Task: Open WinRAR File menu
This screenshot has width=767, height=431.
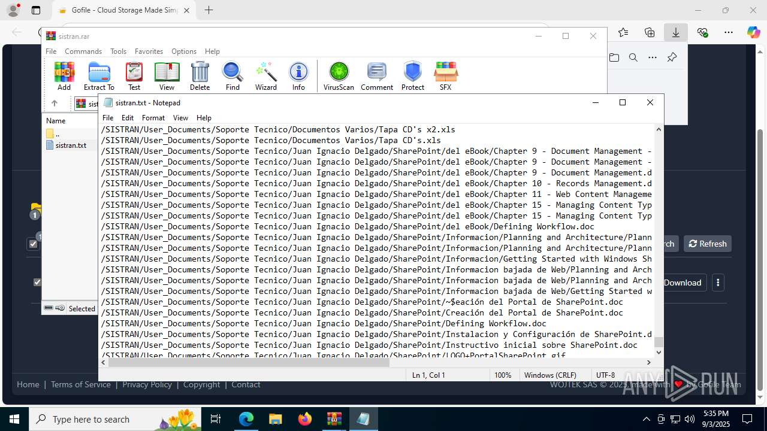Action: pyautogui.click(x=51, y=51)
